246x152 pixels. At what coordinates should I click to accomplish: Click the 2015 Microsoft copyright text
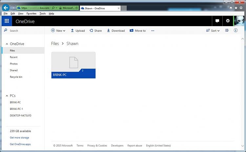pos(63,145)
